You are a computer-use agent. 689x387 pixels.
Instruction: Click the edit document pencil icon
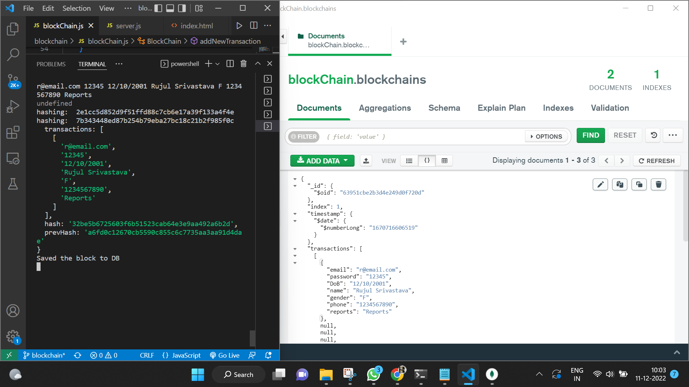coord(600,185)
